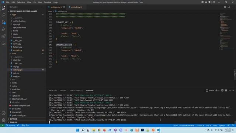Toggle primary sidebar layout button
Viewport: 236px width, 133px height.
(x=202, y=2)
